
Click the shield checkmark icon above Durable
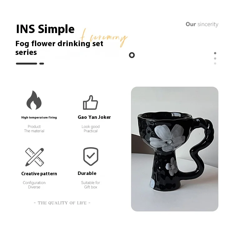click(x=91, y=157)
